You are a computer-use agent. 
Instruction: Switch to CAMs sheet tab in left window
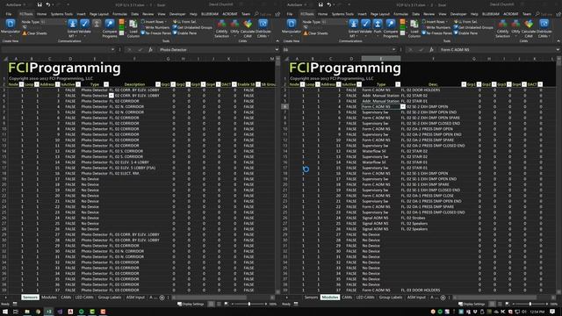coord(66,298)
